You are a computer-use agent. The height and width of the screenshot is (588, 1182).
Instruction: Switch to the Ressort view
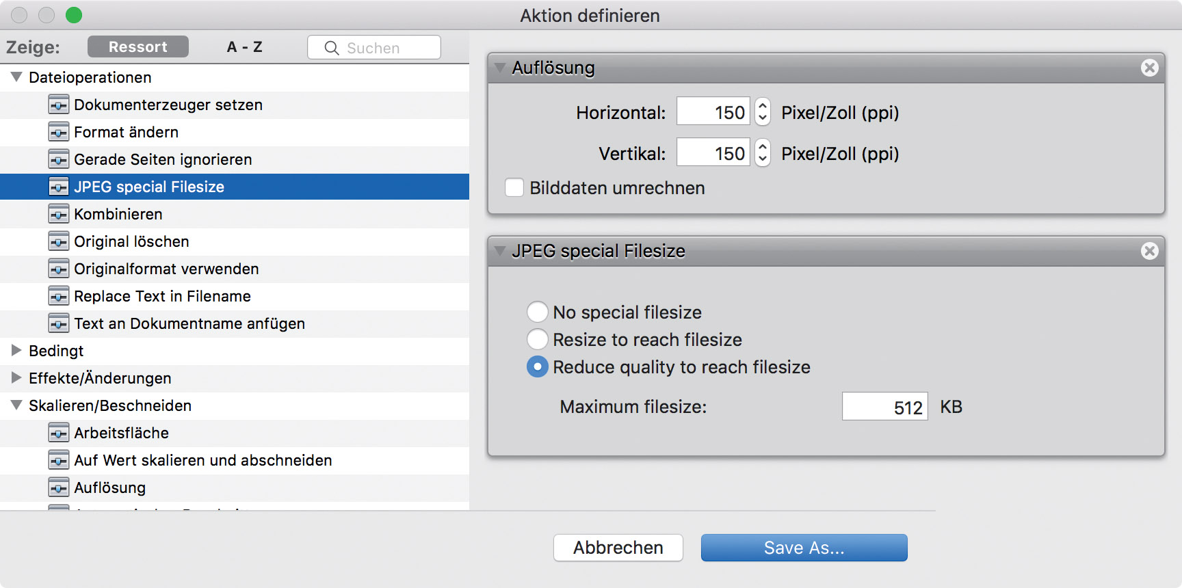(x=137, y=47)
